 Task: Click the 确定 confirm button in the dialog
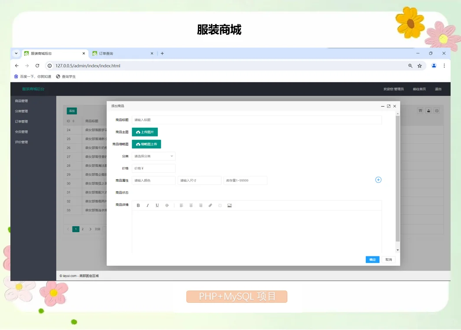click(x=372, y=259)
